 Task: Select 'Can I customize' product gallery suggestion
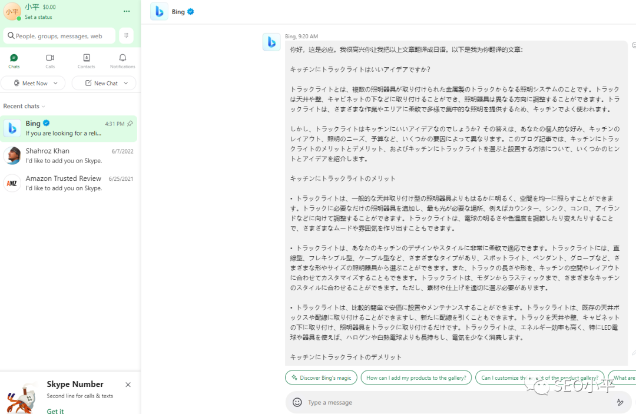539,377
